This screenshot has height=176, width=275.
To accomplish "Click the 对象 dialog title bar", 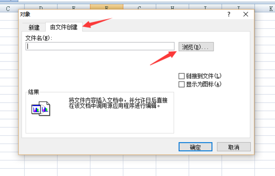I will (x=123, y=14).
